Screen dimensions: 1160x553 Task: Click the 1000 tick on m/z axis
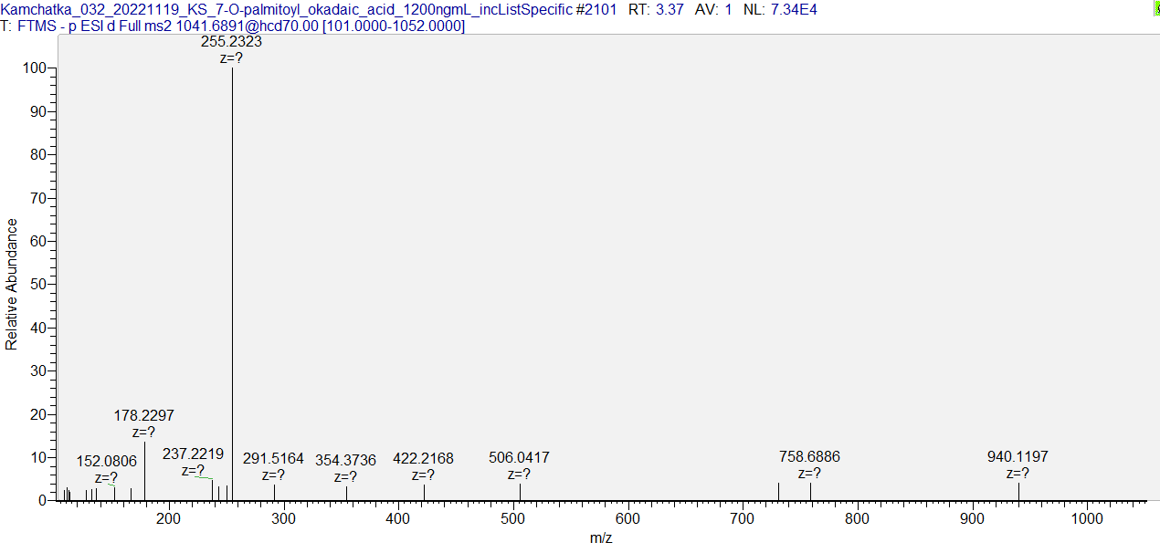(1087, 518)
